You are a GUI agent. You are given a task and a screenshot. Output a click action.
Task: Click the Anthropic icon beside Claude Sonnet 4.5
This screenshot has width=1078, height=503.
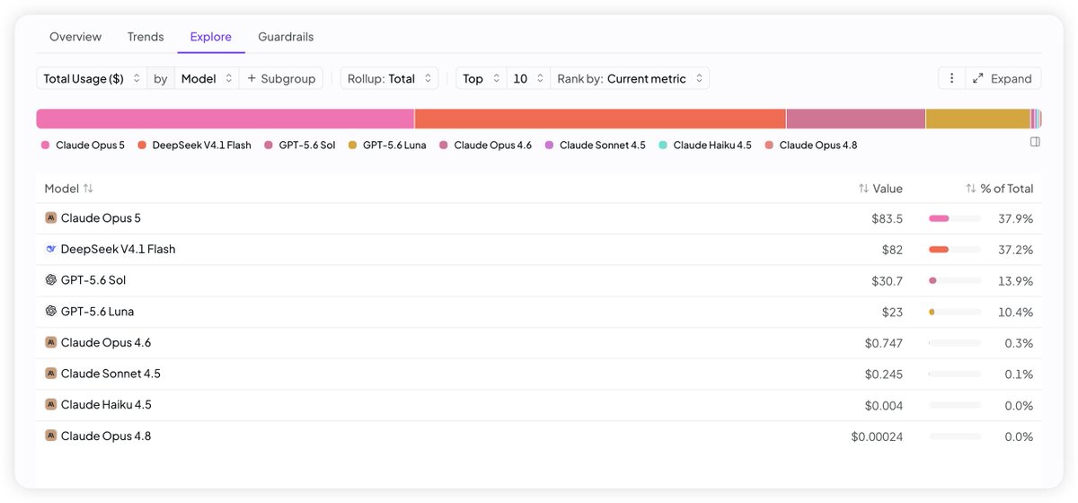(51, 374)
